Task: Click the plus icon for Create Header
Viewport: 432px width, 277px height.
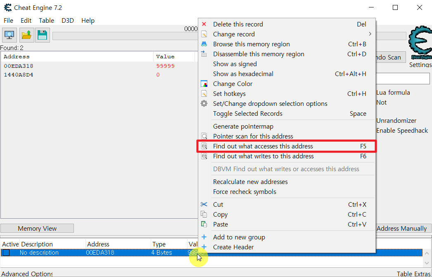Action: coord(204,247)
